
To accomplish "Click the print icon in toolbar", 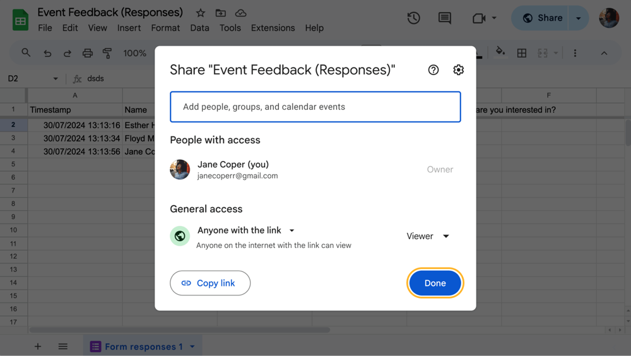I will click(88, 53).
